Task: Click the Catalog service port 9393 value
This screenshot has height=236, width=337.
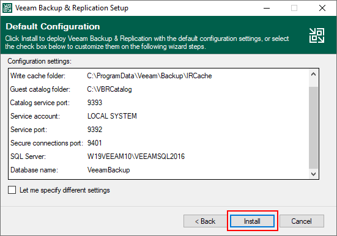Action: pos(95,103)
